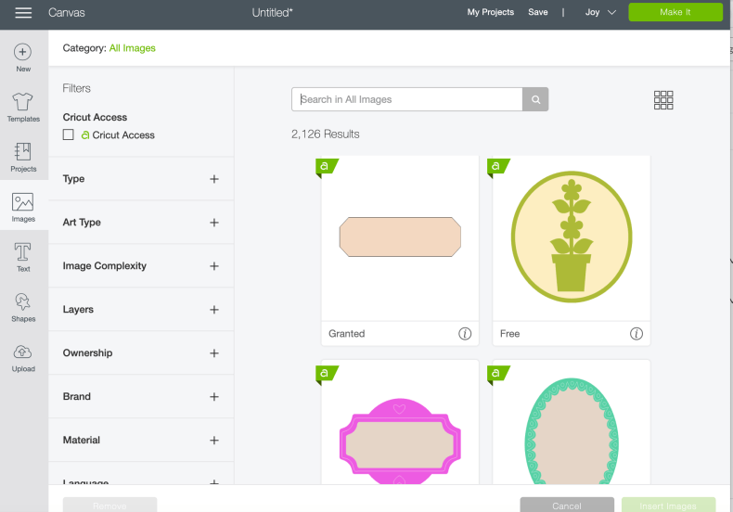Select the Text tool icon
733x512 pixels.
pyautogui.click(x=23, y=251)
